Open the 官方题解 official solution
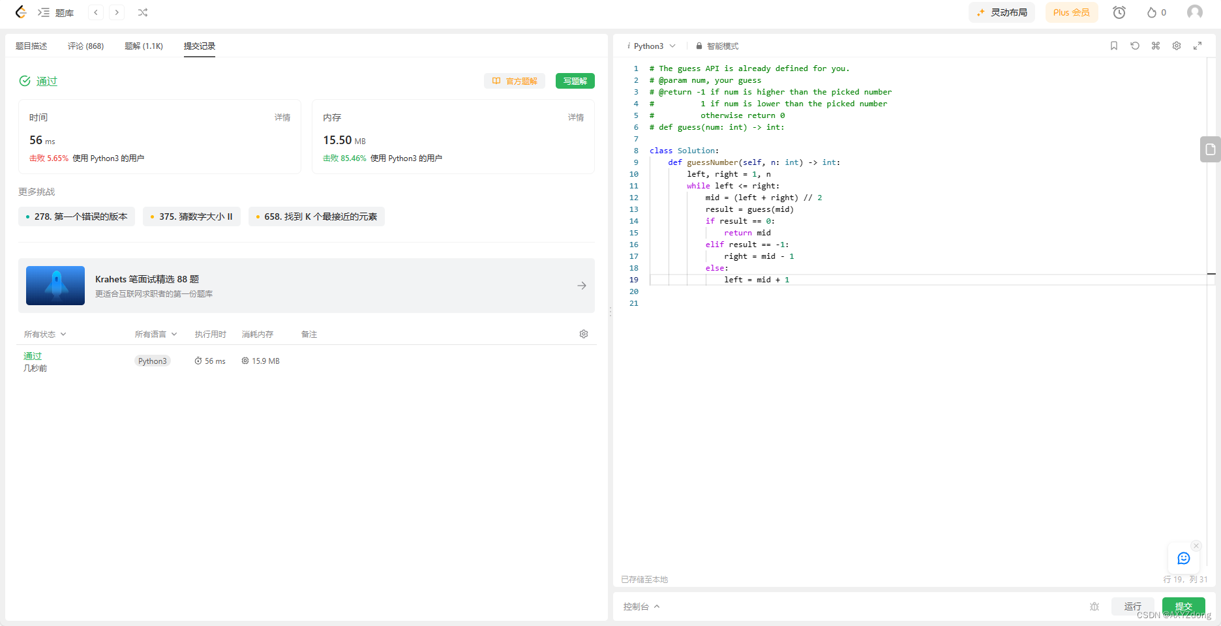The height and width of the screenshot is (626, 1221). click(515, 81)
